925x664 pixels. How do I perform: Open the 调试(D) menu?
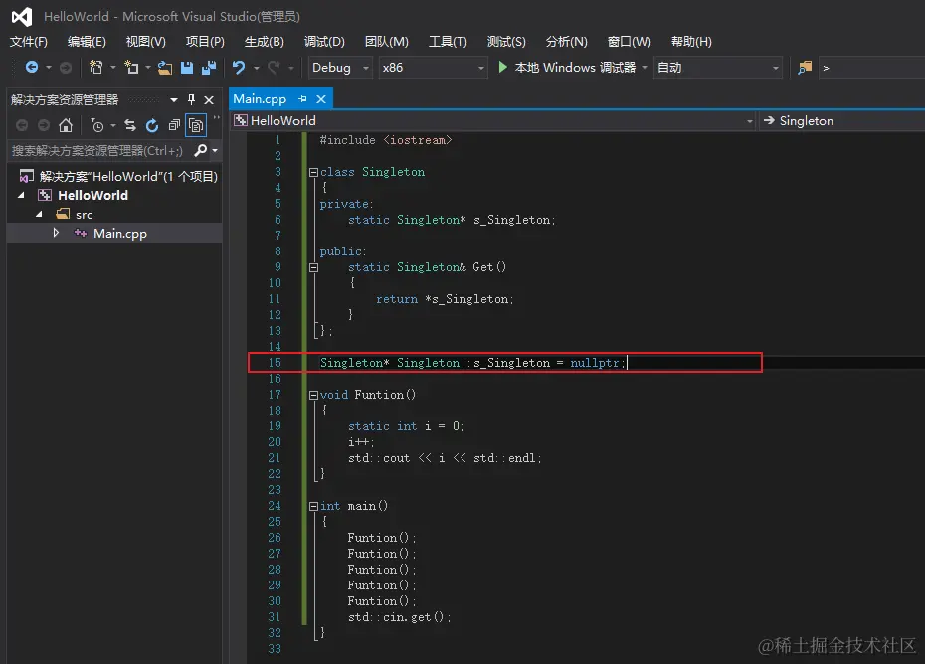click(324, 42)
